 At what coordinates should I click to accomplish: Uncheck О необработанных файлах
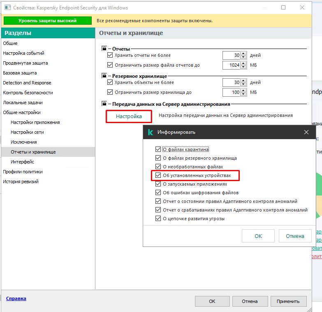click(x=158, y=166)
